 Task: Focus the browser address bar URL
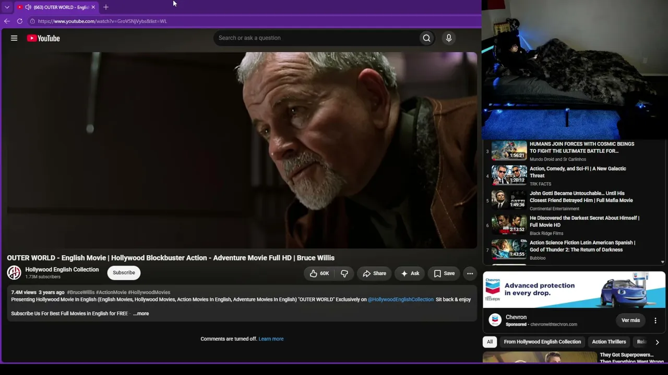tap(102, 21)
